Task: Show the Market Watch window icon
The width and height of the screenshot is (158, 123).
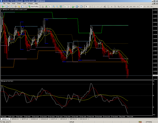Action: click(12, 7)
